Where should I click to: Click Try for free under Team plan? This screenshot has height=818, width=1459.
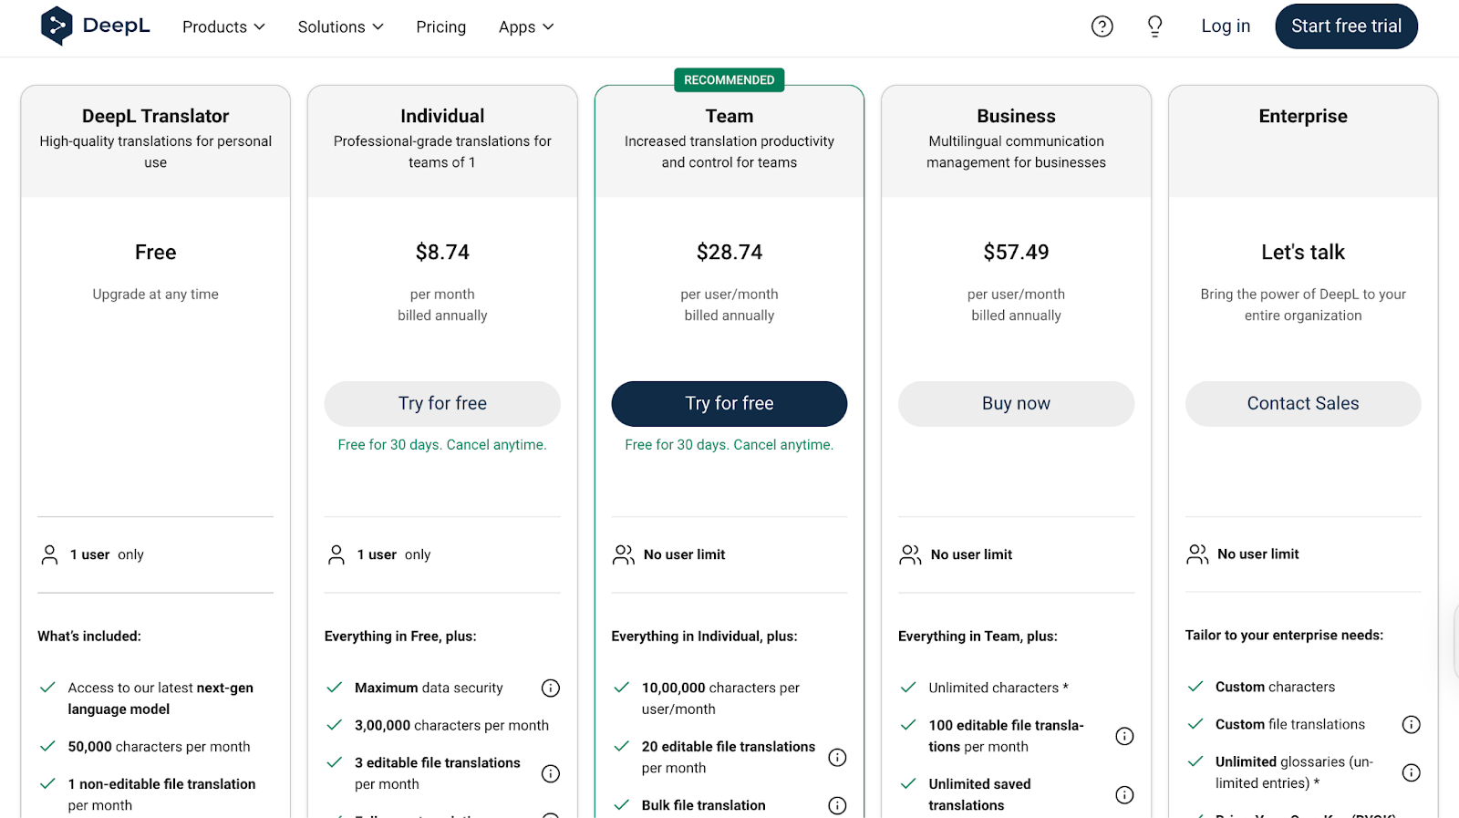coord(729,403)
